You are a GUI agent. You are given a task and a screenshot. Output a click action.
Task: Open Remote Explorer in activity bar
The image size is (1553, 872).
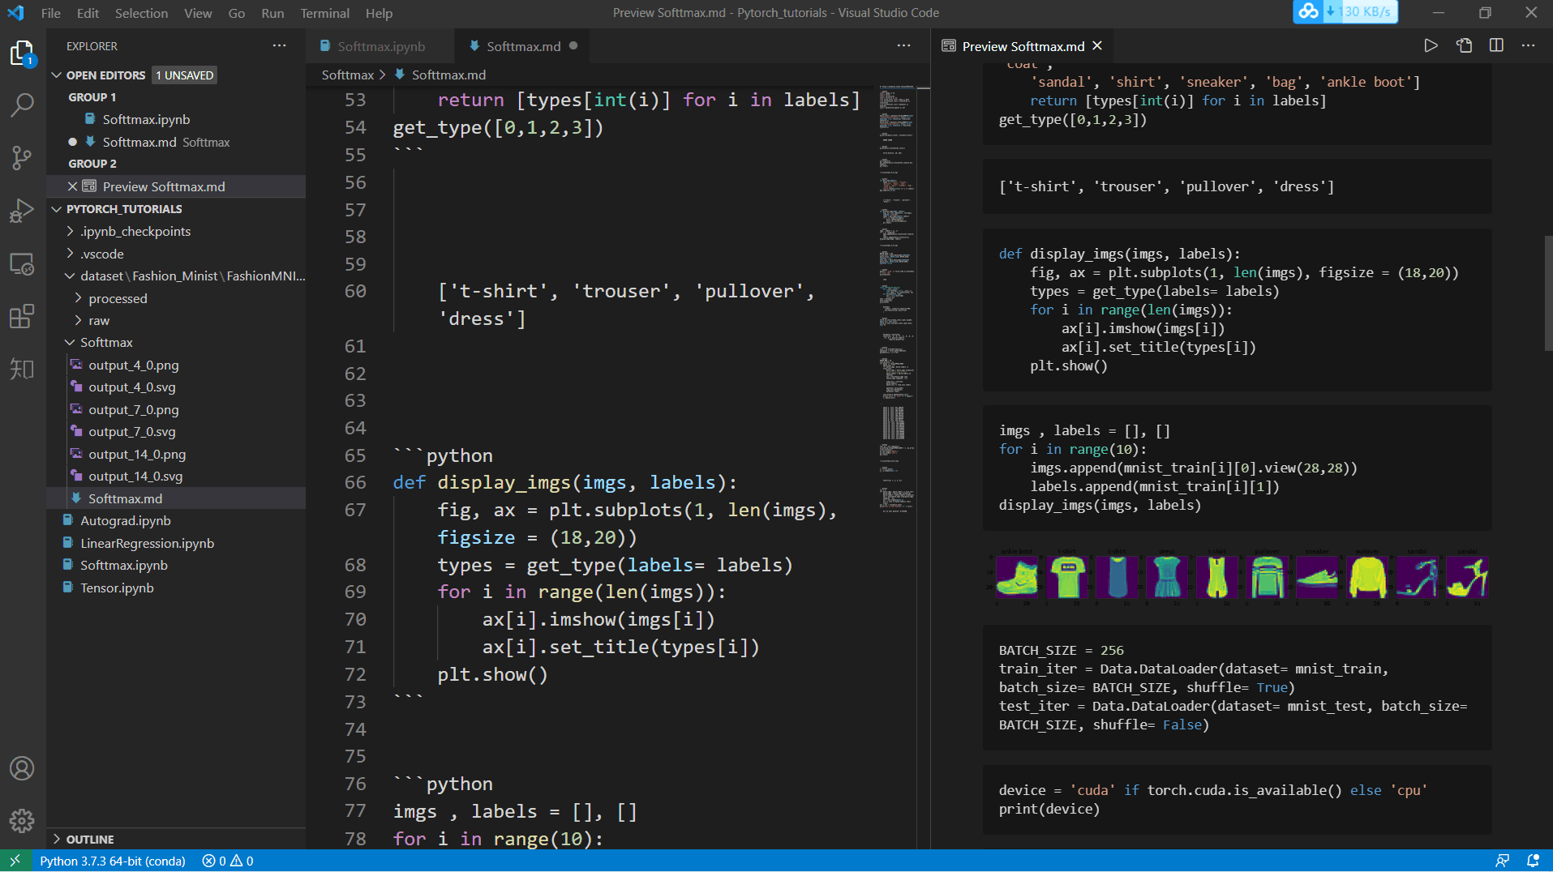(22, 264)
